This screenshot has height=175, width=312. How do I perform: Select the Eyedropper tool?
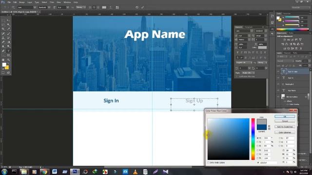point(8,29)
